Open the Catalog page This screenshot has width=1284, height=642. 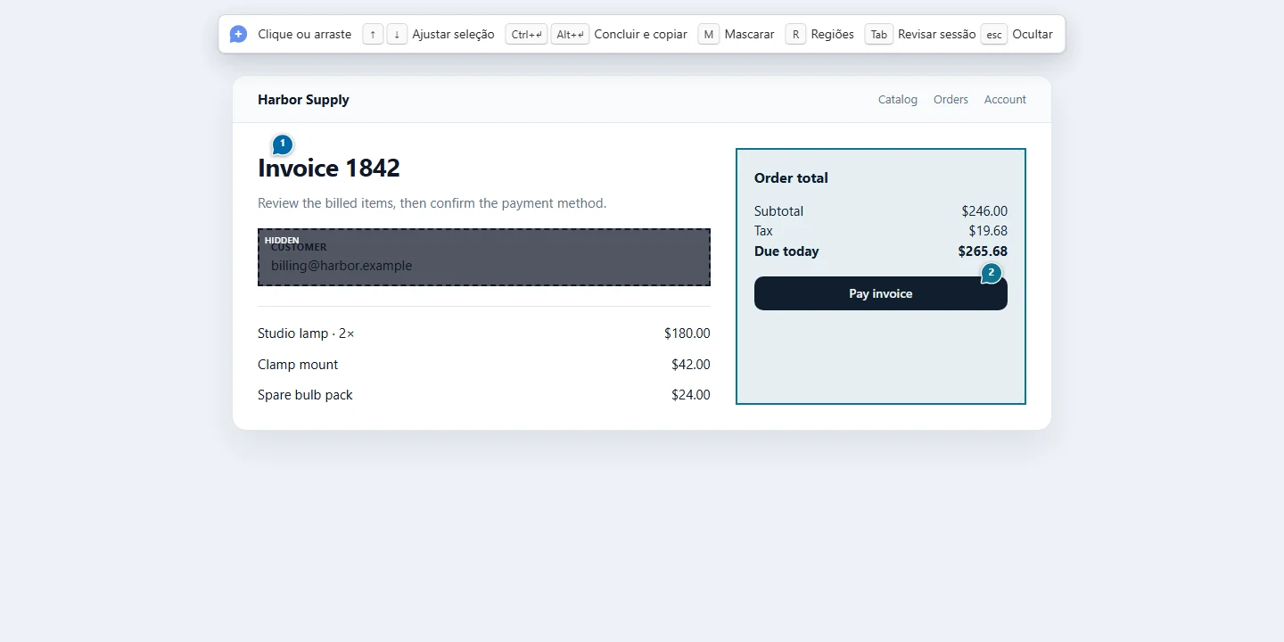click(x=898, y=100)
